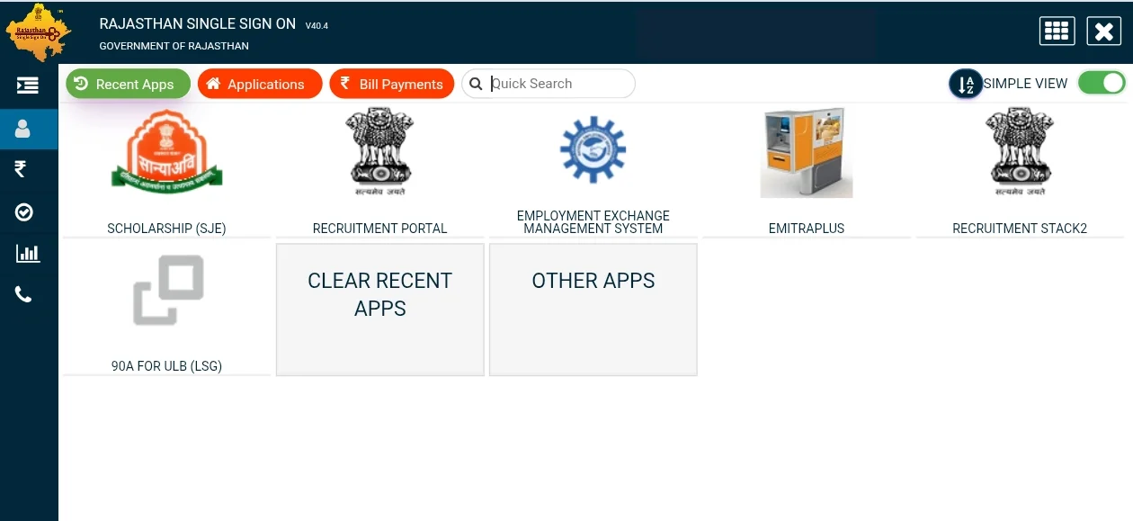Open the 90A for ULB (LSG) app
Screen dimensions: 1133x521
point(166,291)
